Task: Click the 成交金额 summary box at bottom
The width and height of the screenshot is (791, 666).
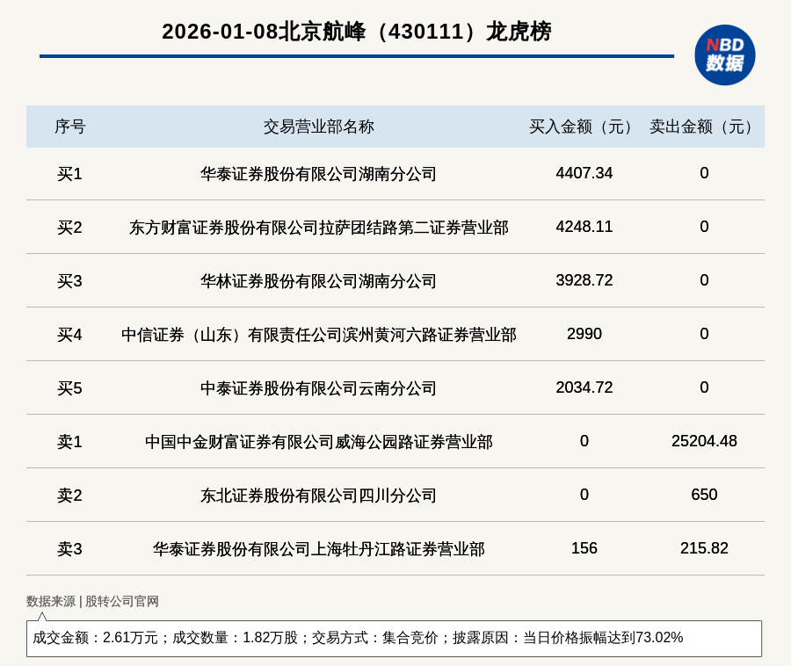Action: point(394,638)
